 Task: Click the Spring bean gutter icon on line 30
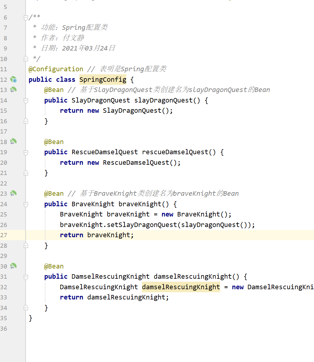pyautogui.click(x=13, y=266)
